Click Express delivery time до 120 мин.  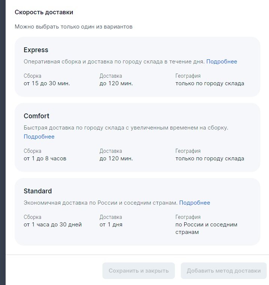click(x=116, y=83)
